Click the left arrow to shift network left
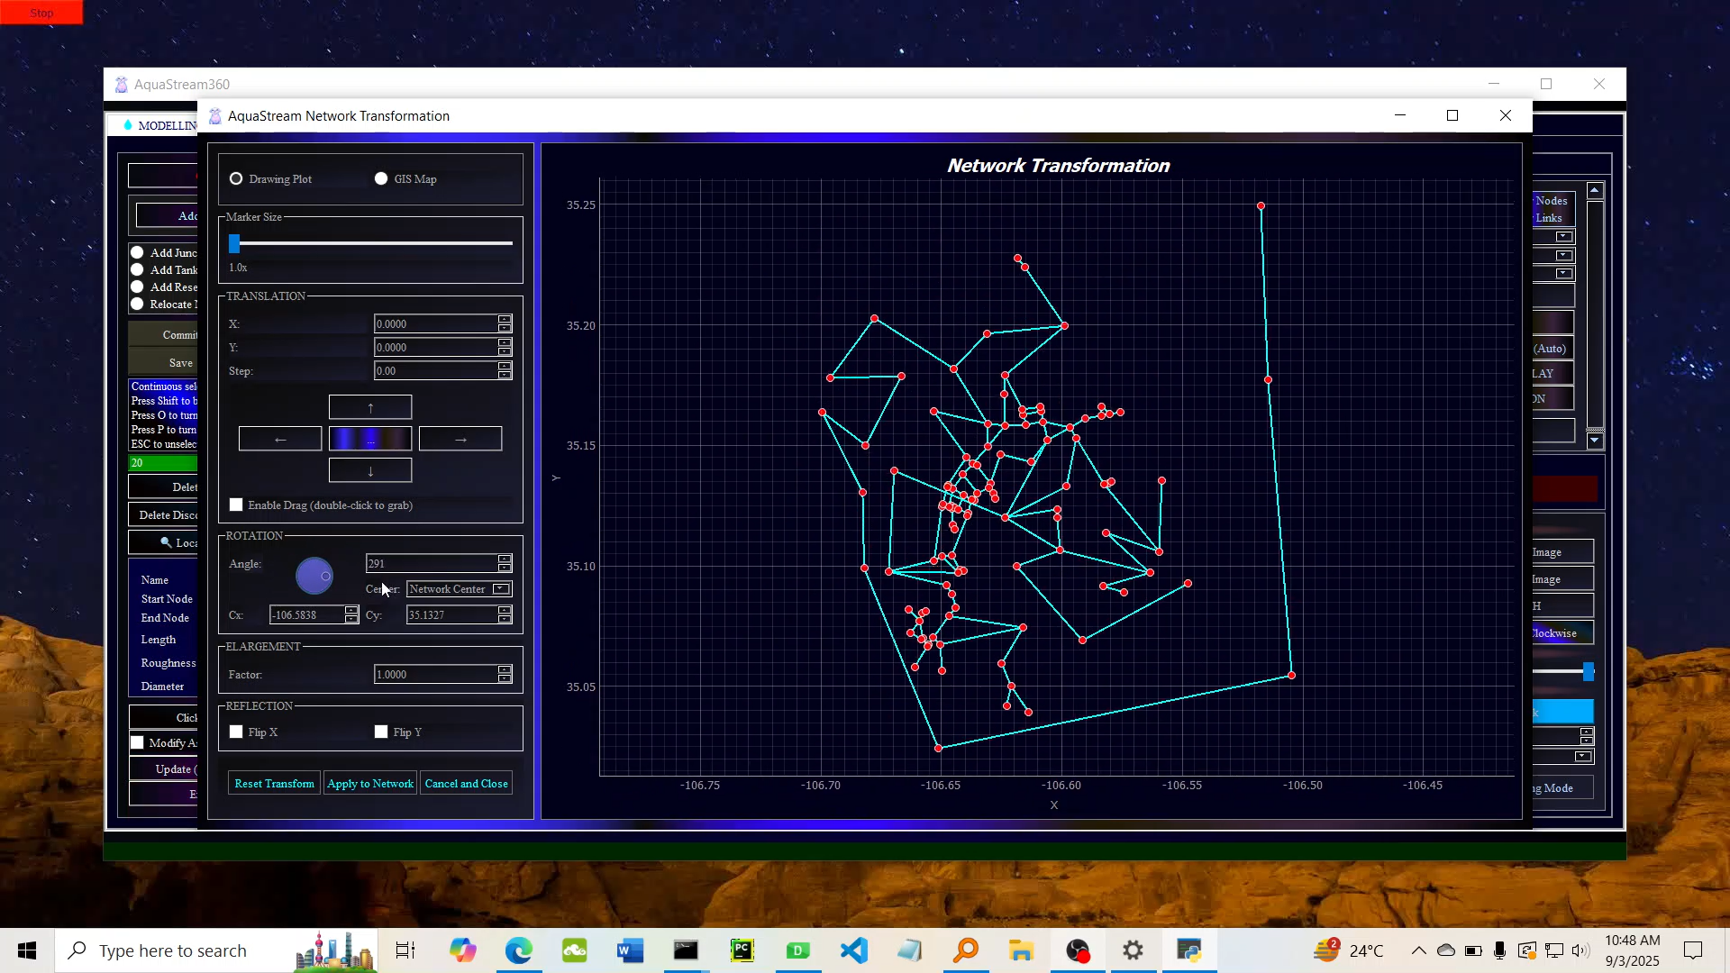1730x973 pixels. coord(279,439)
